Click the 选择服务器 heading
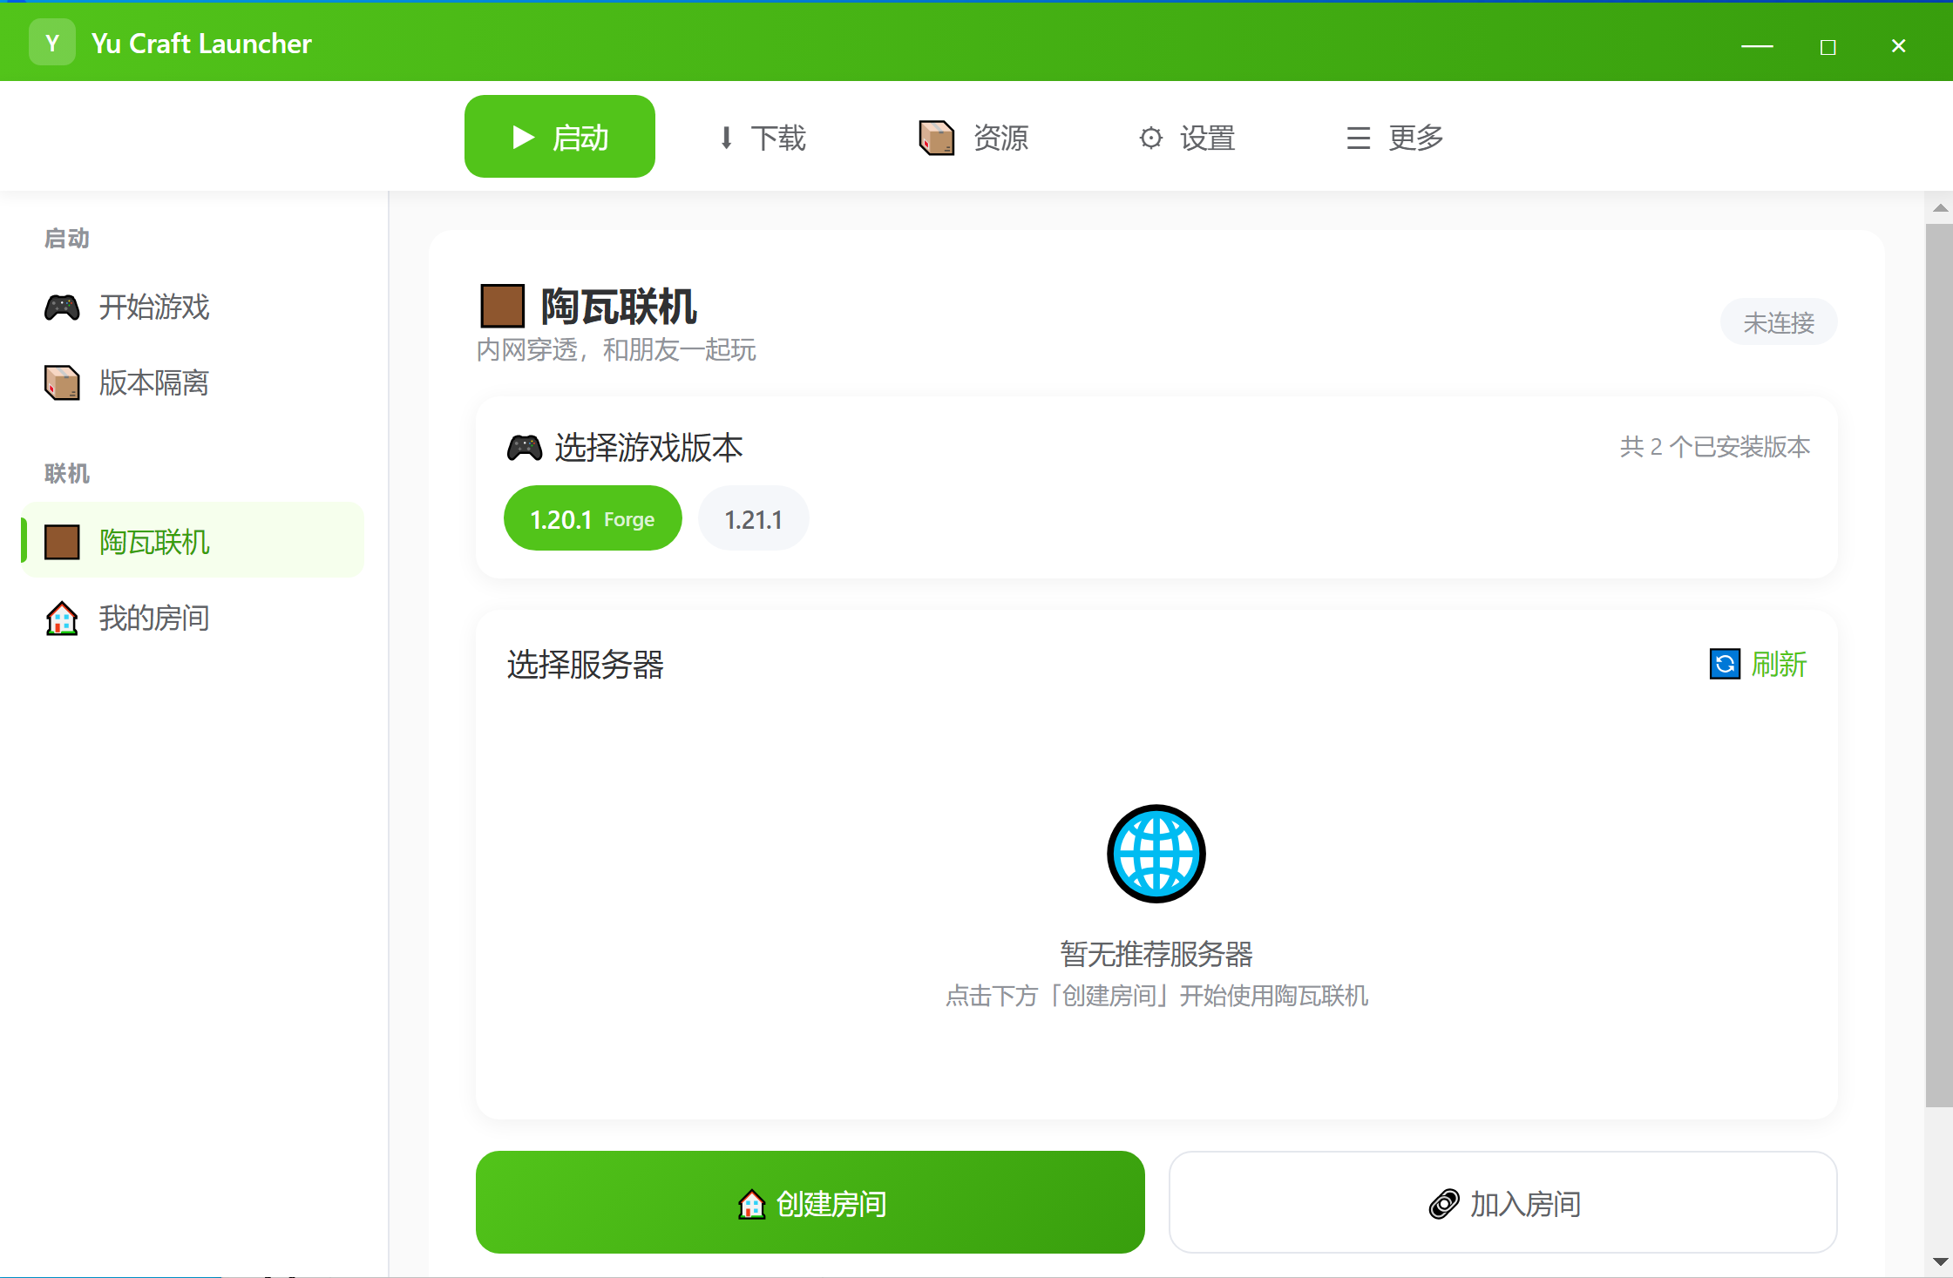 tap(585, 665)
